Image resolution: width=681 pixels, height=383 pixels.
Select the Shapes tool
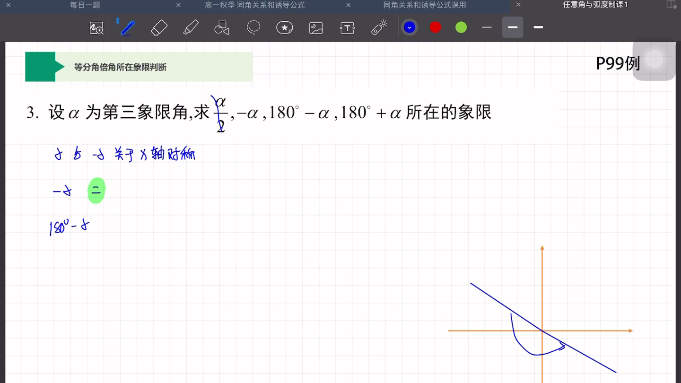tap(222, 28)
